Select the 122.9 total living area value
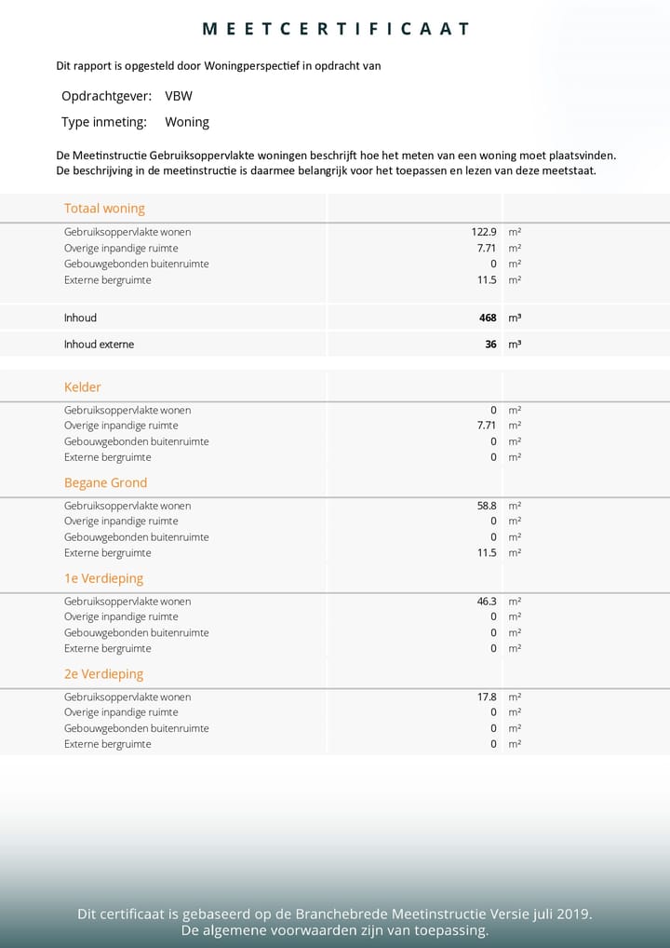The width and height of the screenshot is (670, 948). pos(484,232)
